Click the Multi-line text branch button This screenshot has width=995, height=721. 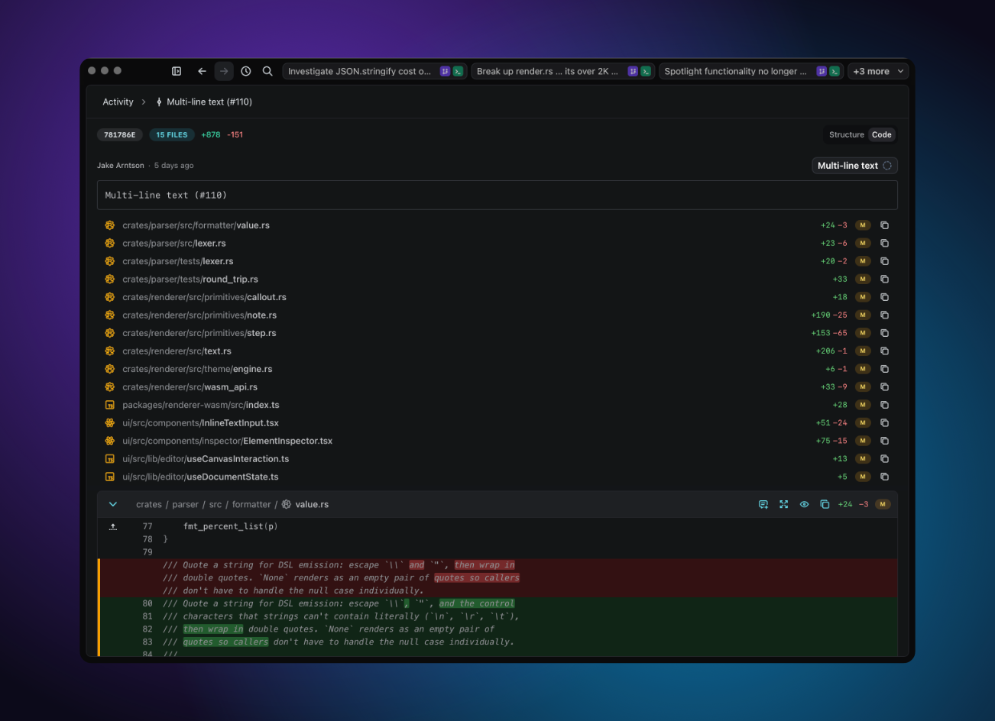pos(854,166)
